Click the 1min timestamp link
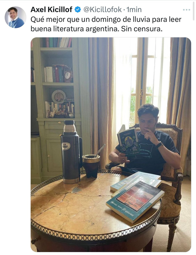The height and width of the screenshot is (255, 196). (x=134, y=10)
